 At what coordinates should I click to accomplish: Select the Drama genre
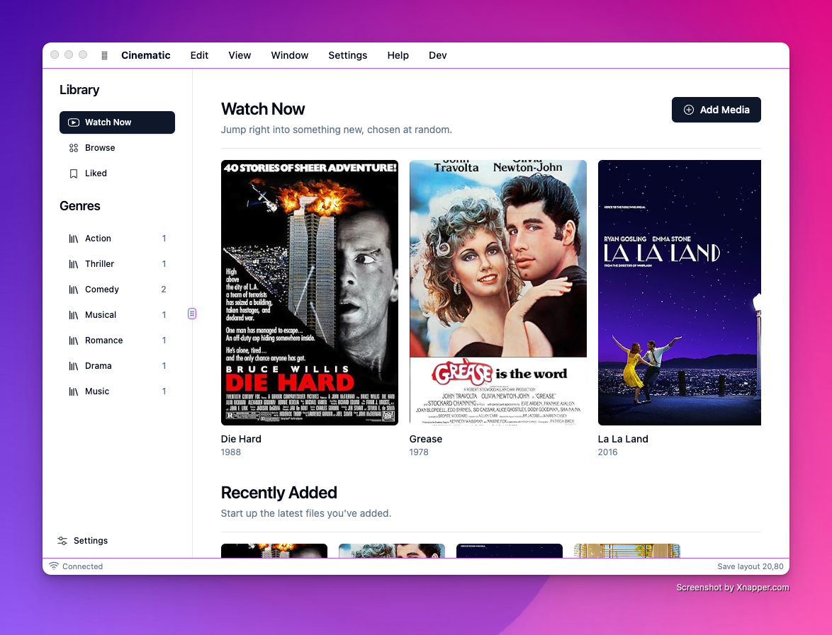click(117, 366)
